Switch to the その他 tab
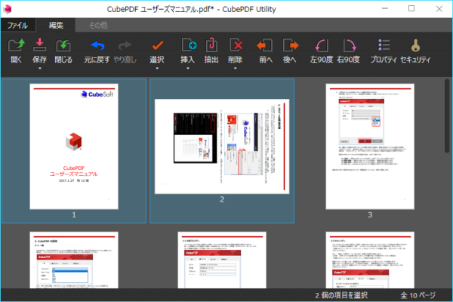This screenshot has height=302, width=453. coord(98,25)
